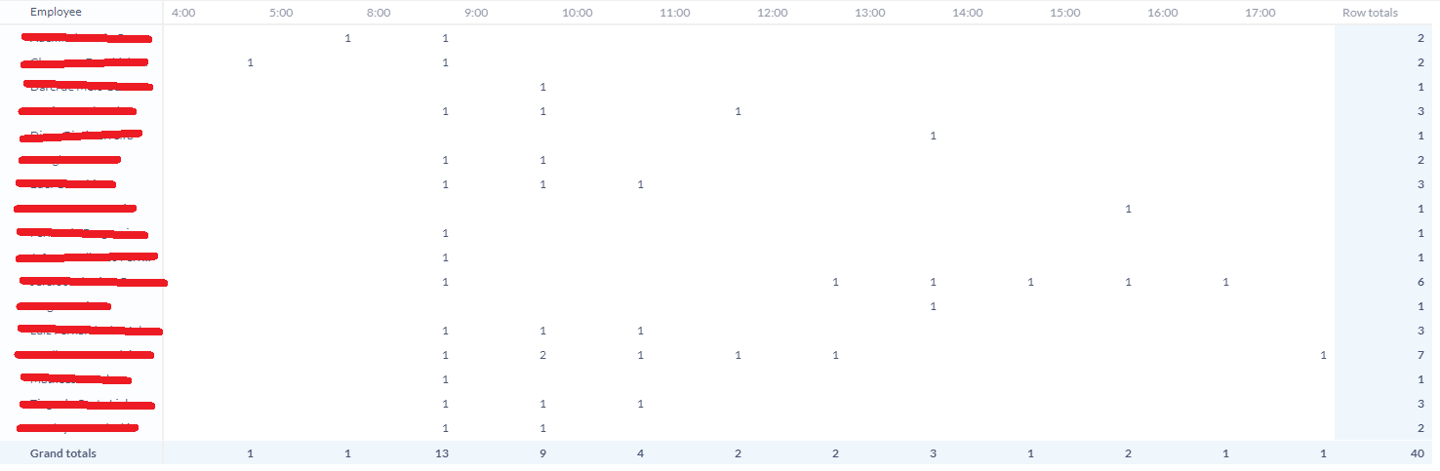Click the Row totals column header
This screenshot has height=471, width=1440.
[x=1370, y=13]
